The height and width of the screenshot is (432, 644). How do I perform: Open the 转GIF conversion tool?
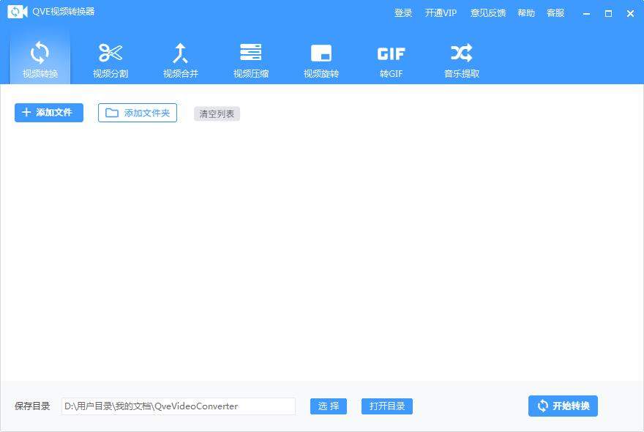392,53
